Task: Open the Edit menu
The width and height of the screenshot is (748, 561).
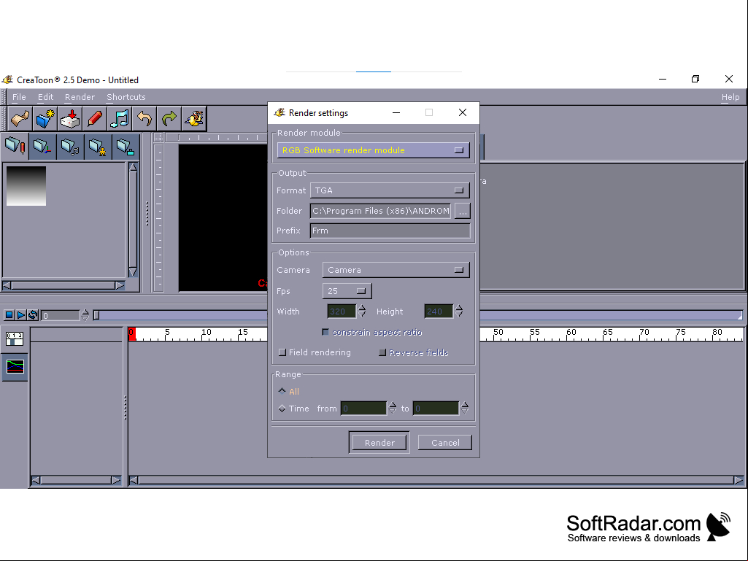Action: tap(45, 97)
